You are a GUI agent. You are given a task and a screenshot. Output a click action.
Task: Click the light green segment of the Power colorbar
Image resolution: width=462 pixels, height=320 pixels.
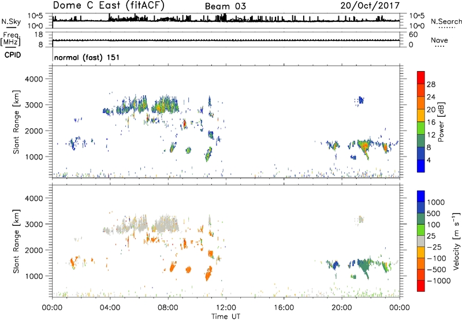(421, 128)
